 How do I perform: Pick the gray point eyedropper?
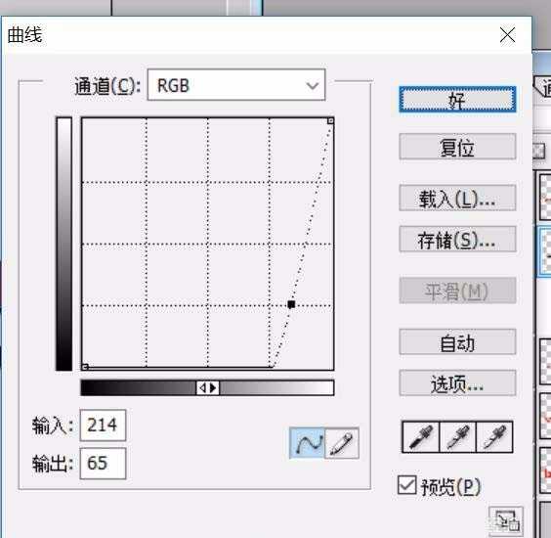coord(457,437)
